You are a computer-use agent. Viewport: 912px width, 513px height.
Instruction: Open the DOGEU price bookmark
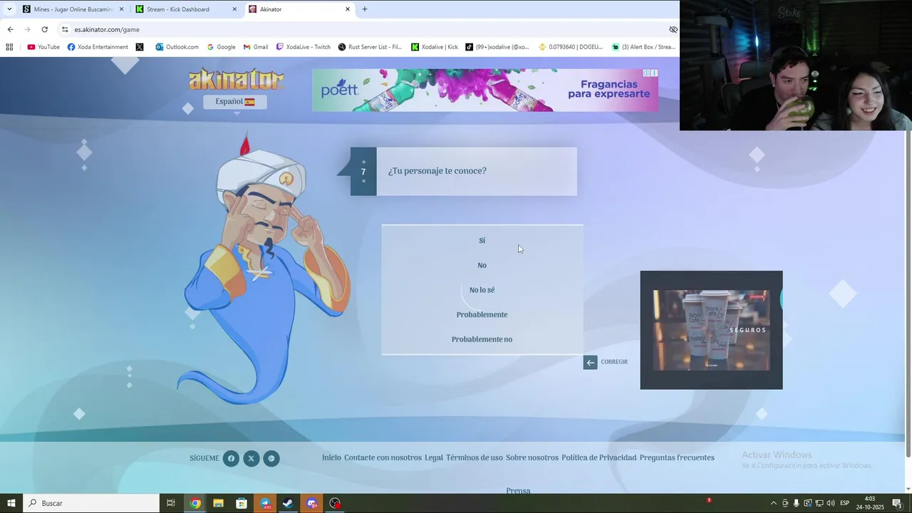pos(569,47)
